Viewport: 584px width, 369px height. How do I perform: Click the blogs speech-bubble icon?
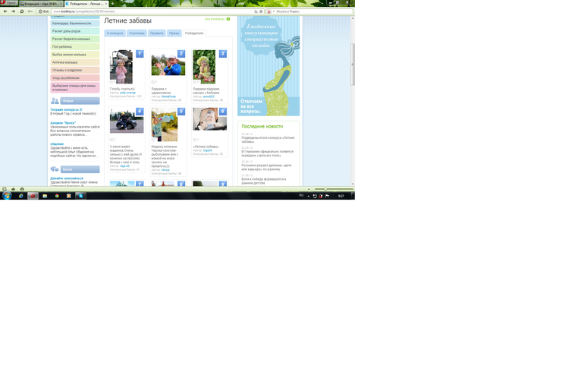tap(55, 169)
